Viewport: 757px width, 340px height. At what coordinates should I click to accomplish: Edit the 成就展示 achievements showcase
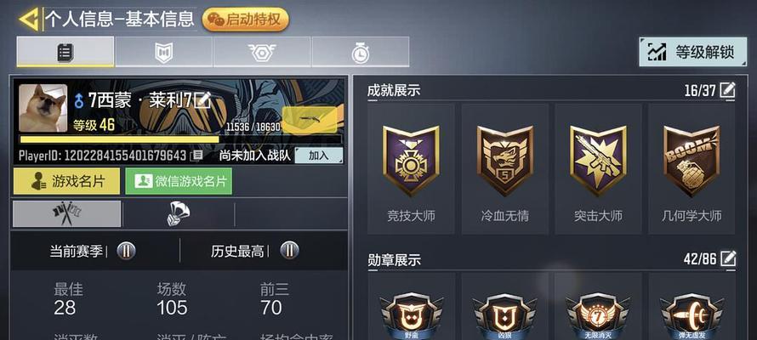(727, 90)
